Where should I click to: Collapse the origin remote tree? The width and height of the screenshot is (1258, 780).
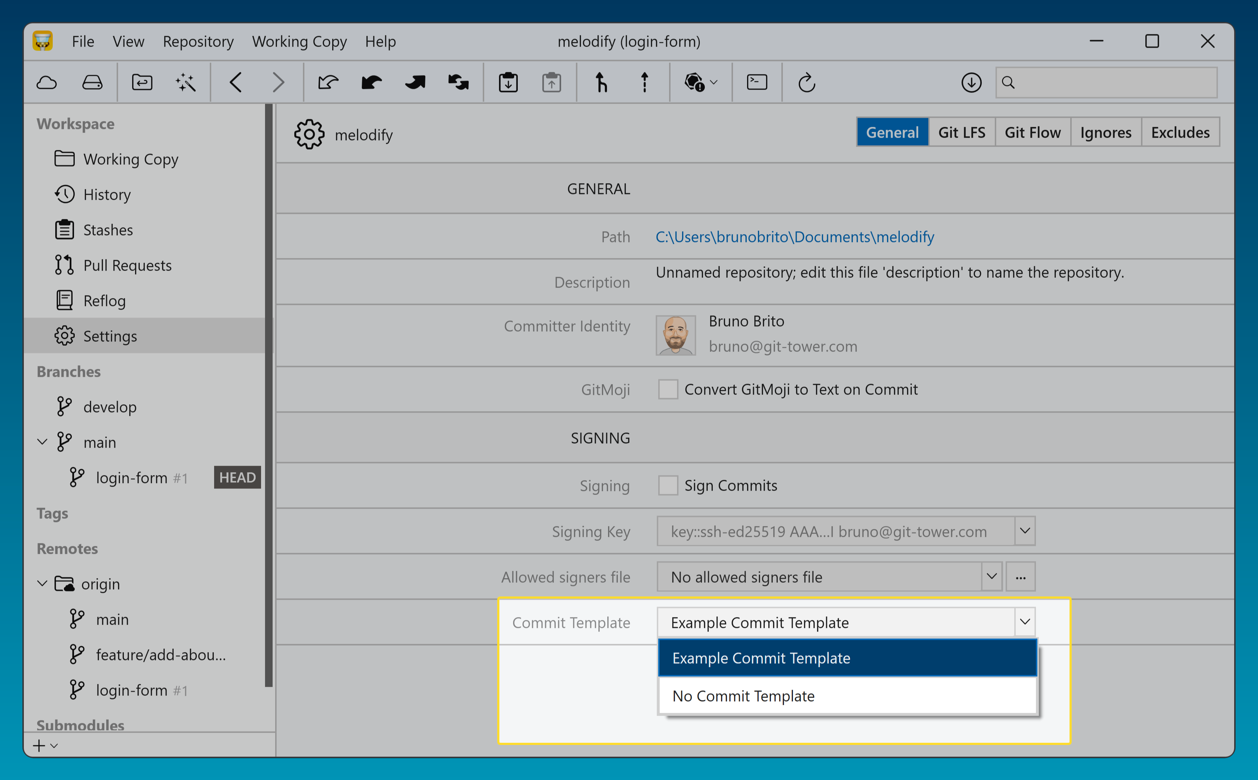click(x=42, y=583)
